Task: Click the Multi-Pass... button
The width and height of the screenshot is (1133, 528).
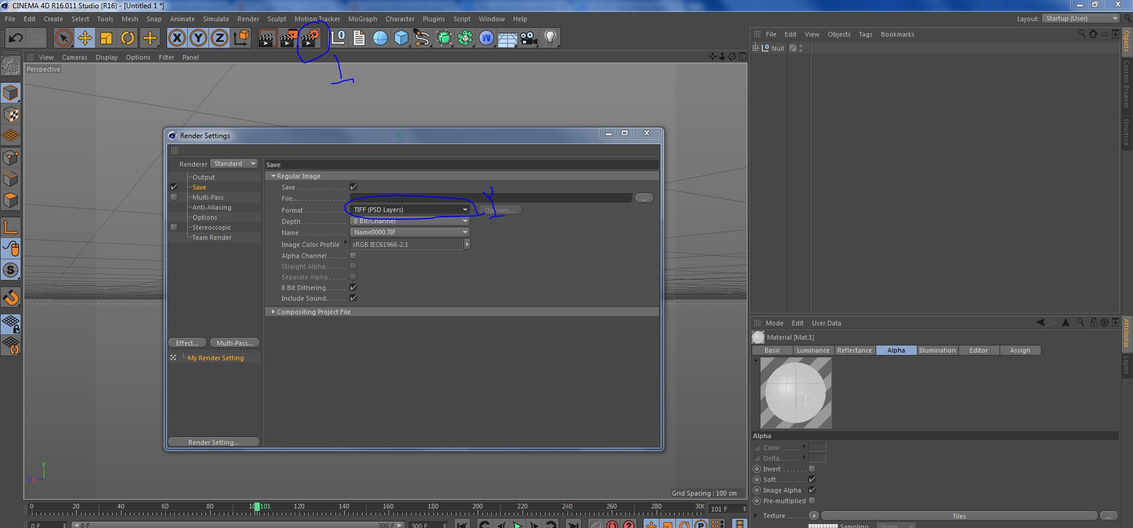Action: pos(234,343)
